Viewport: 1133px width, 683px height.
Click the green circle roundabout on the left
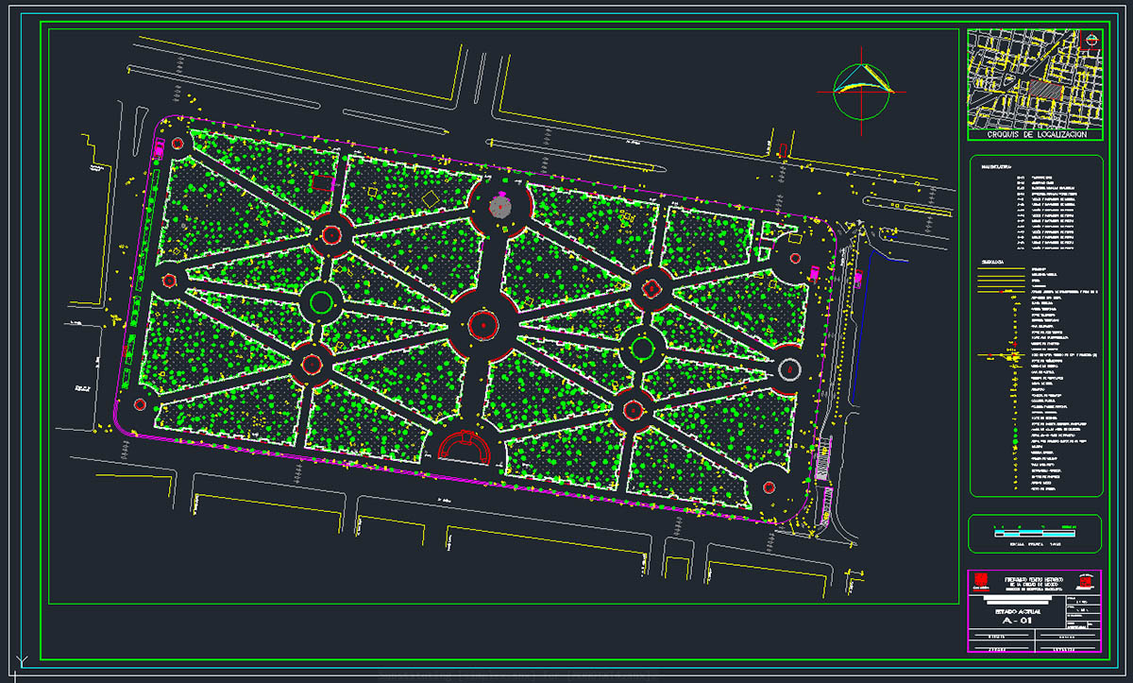[x=321, y=302]
